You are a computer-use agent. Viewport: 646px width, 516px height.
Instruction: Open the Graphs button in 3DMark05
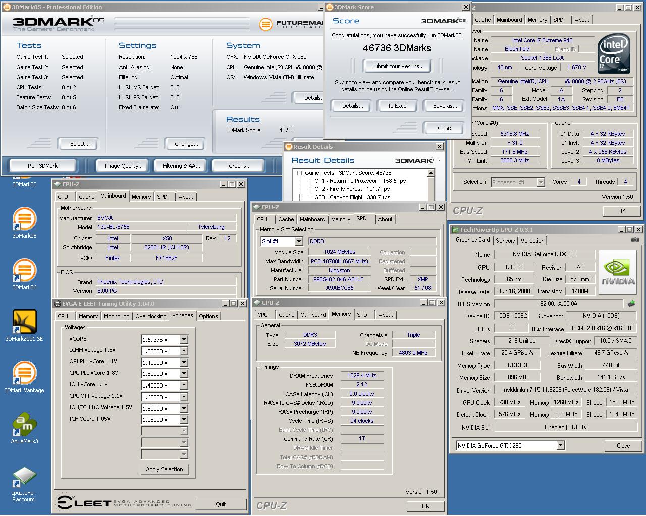(x=240, y=166)
